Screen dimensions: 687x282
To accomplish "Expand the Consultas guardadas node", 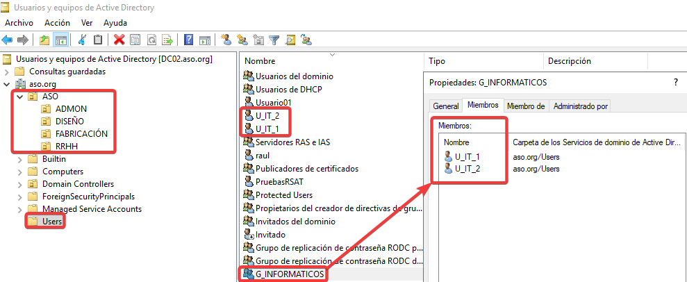I will (8, 72).
